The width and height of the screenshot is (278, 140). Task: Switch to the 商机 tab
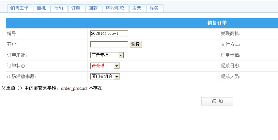pos(42,8)
